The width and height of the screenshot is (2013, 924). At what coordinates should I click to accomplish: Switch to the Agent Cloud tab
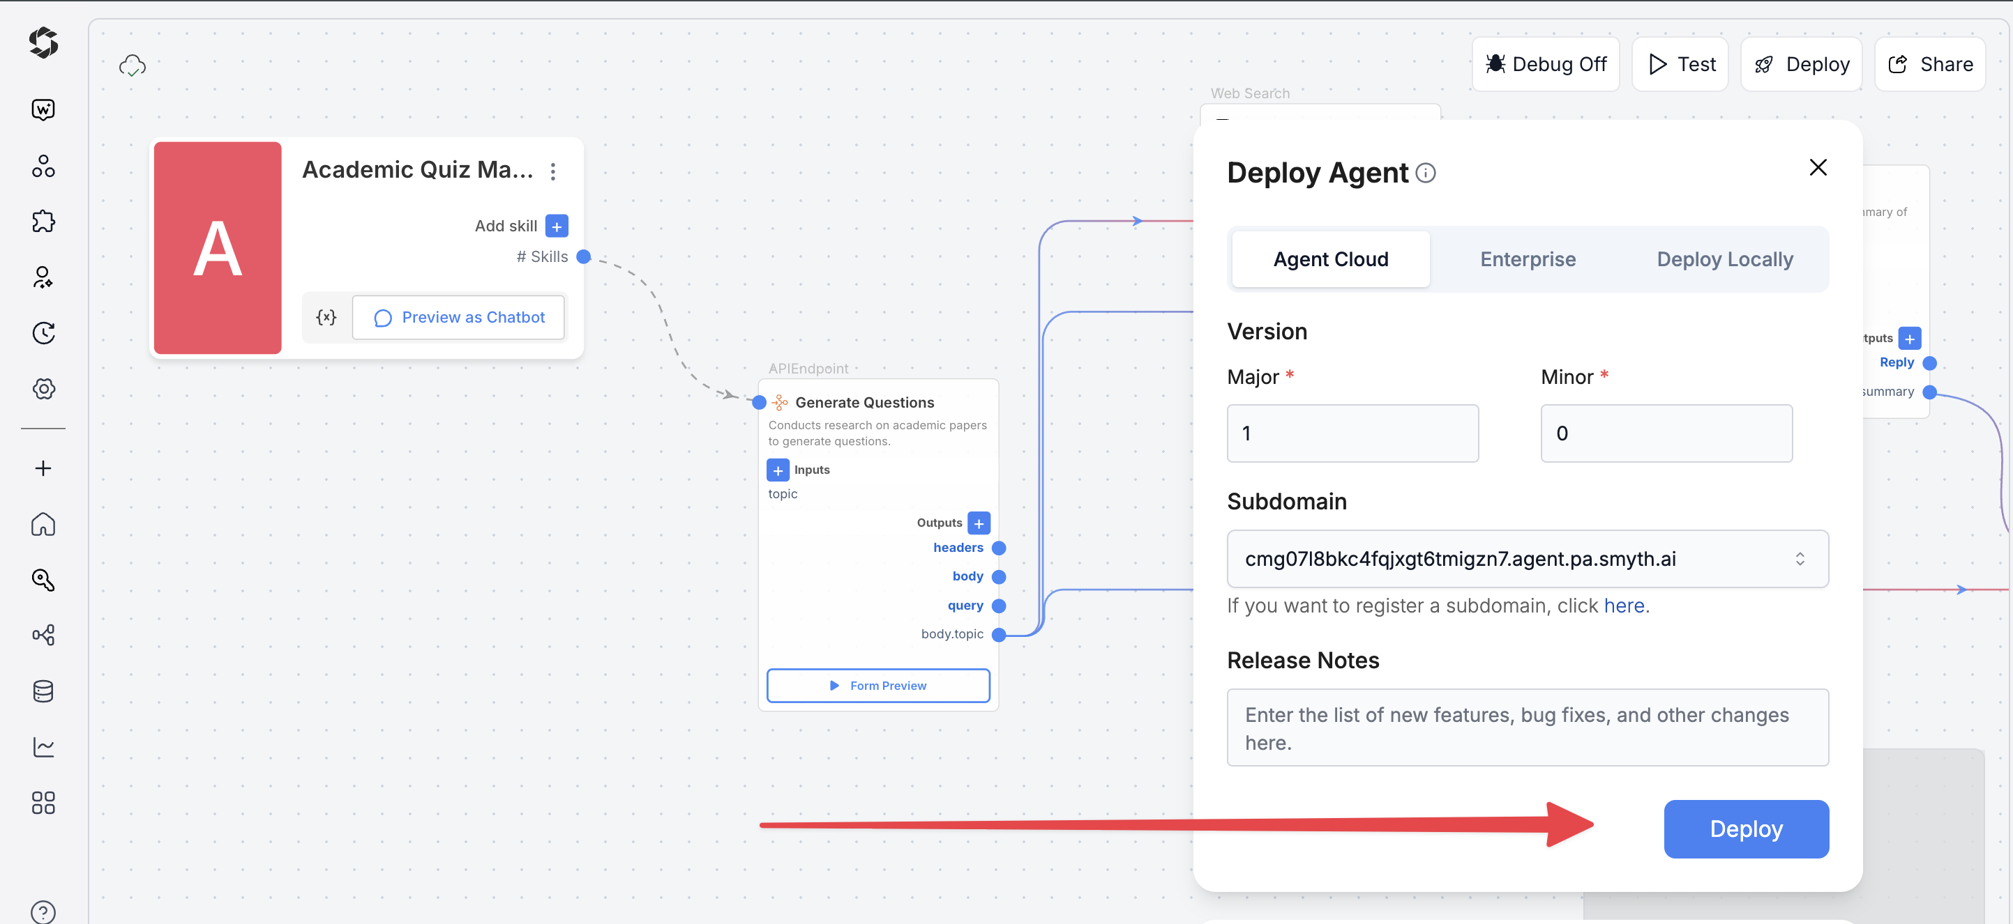click(1331, 259)
